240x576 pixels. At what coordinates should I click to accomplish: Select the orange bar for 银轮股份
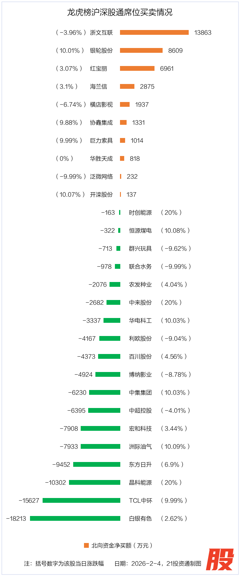tap(141, 50)
